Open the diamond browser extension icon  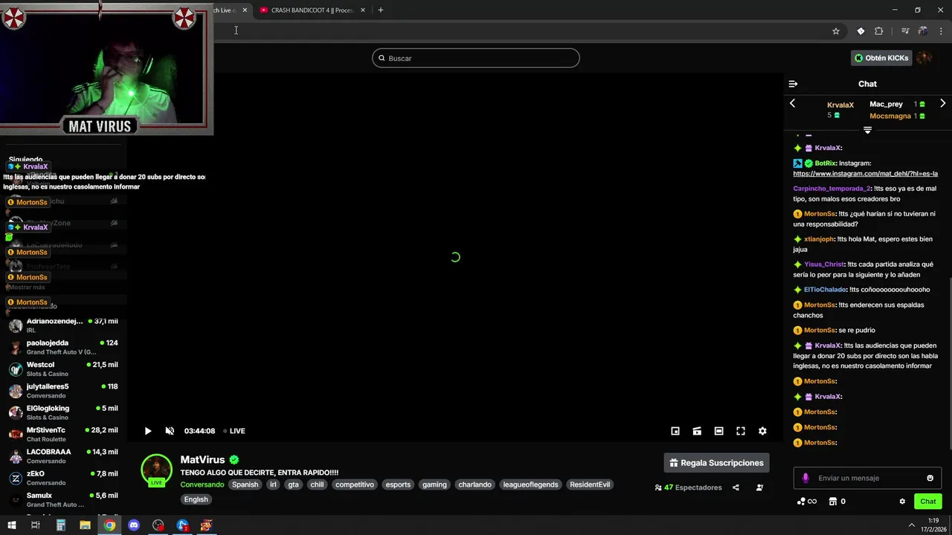(x=861, y=31)
